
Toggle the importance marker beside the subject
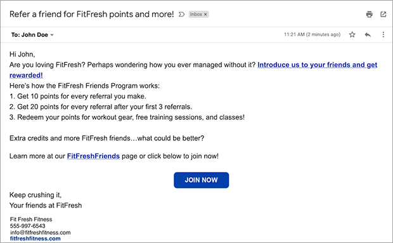tap(181, 15)
